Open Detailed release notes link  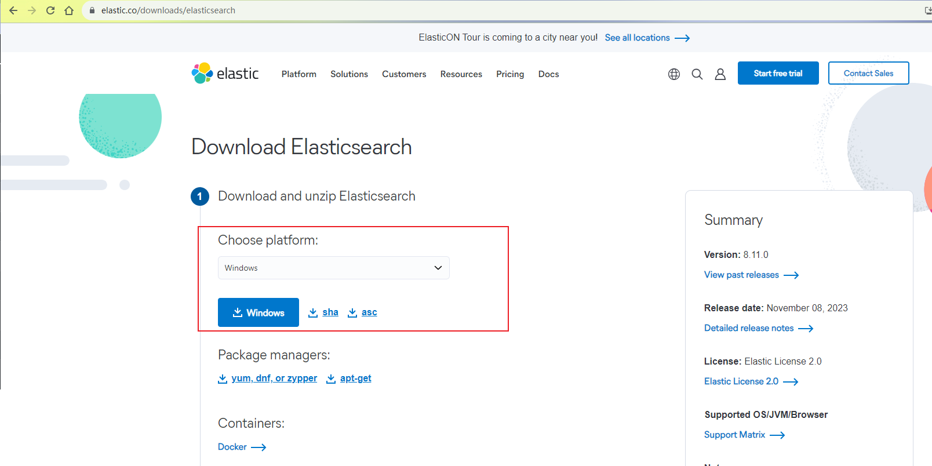759,328
